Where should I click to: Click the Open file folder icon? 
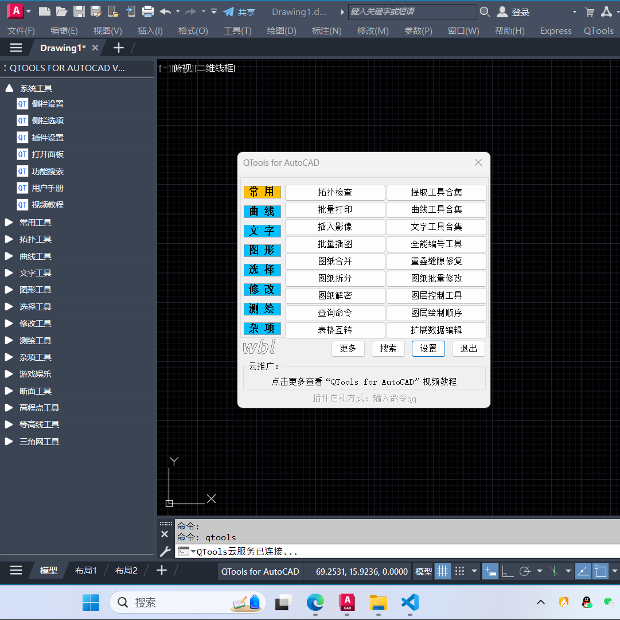tap(61, 11)
